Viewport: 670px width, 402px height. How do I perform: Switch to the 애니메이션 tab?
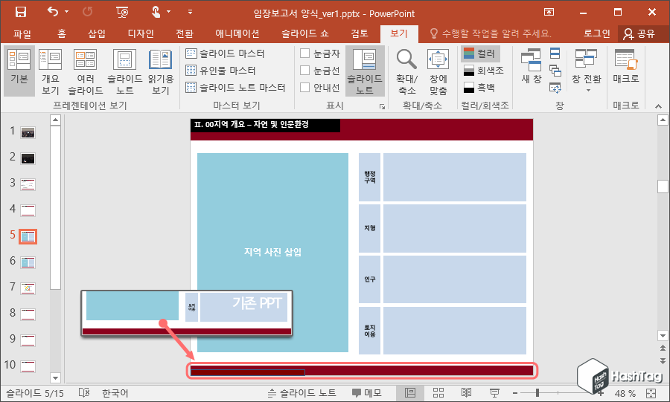tap(237, 33)
